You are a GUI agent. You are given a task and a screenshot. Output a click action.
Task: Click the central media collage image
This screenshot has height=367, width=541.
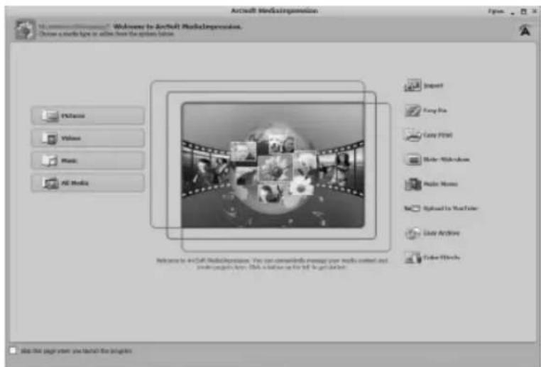(273, 165)
